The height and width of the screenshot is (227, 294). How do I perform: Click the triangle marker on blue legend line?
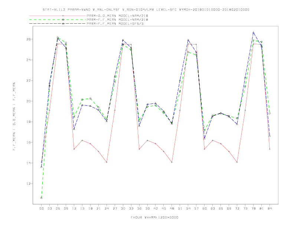point(63,24)
